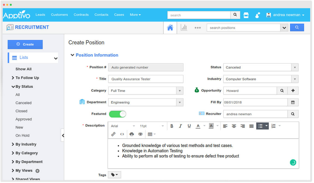Search for an Opportunity with the magnifier
Image resolution: width=314 pixels, height=183 pixels.
click(282, 90)
